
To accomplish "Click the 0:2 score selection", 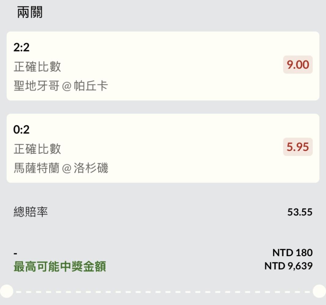I will 21,129.
